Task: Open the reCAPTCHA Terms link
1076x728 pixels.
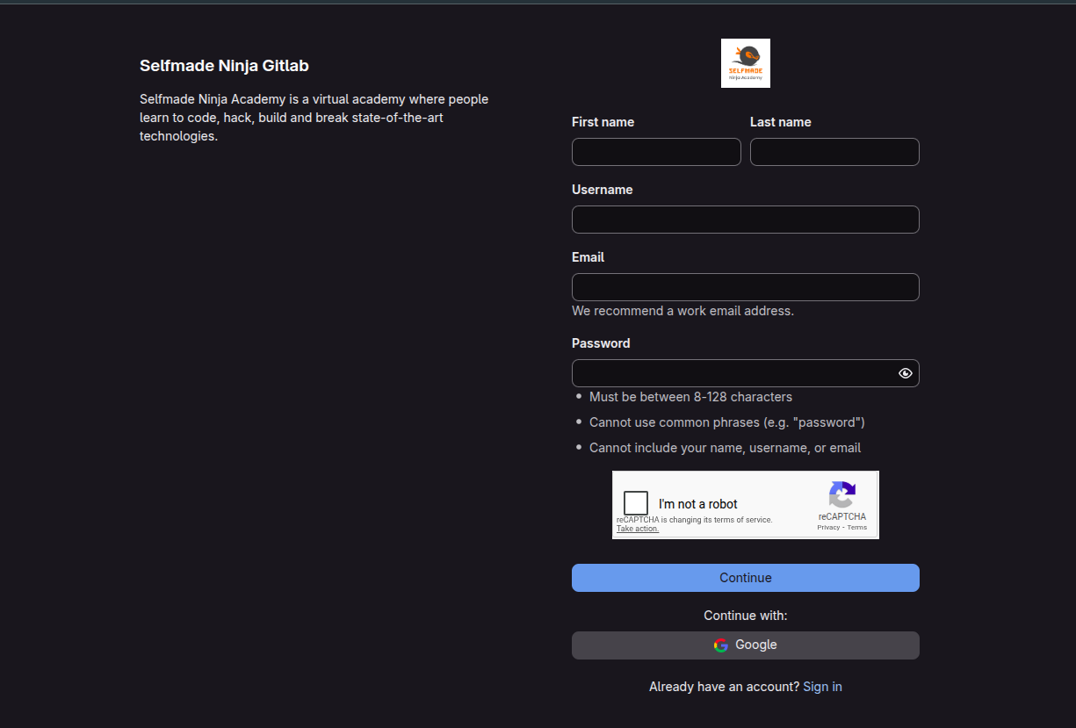Action: tap(856, 528)
